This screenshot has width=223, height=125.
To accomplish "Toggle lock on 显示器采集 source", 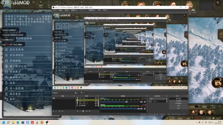I will click(x=98, y=106).
